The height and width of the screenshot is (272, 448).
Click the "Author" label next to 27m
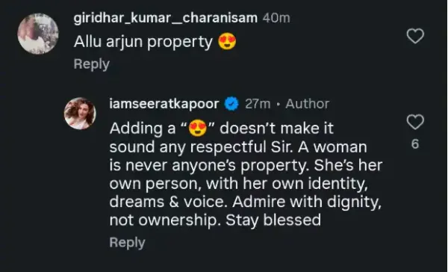coord(308,104)
